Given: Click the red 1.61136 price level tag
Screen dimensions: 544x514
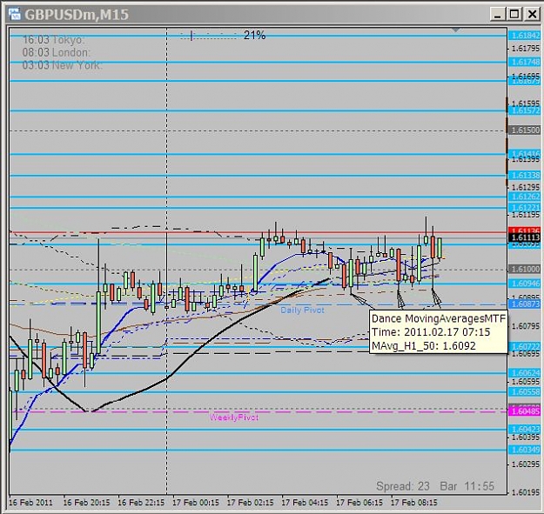Looking at the screenshot, I should coord(525,230).
